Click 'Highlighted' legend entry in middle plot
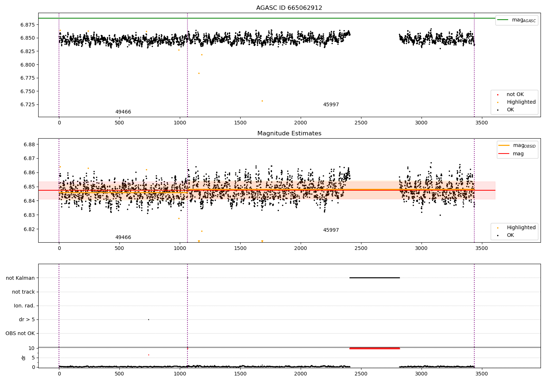Viewport: 546px width, 382px height. (x=521, y=228)
